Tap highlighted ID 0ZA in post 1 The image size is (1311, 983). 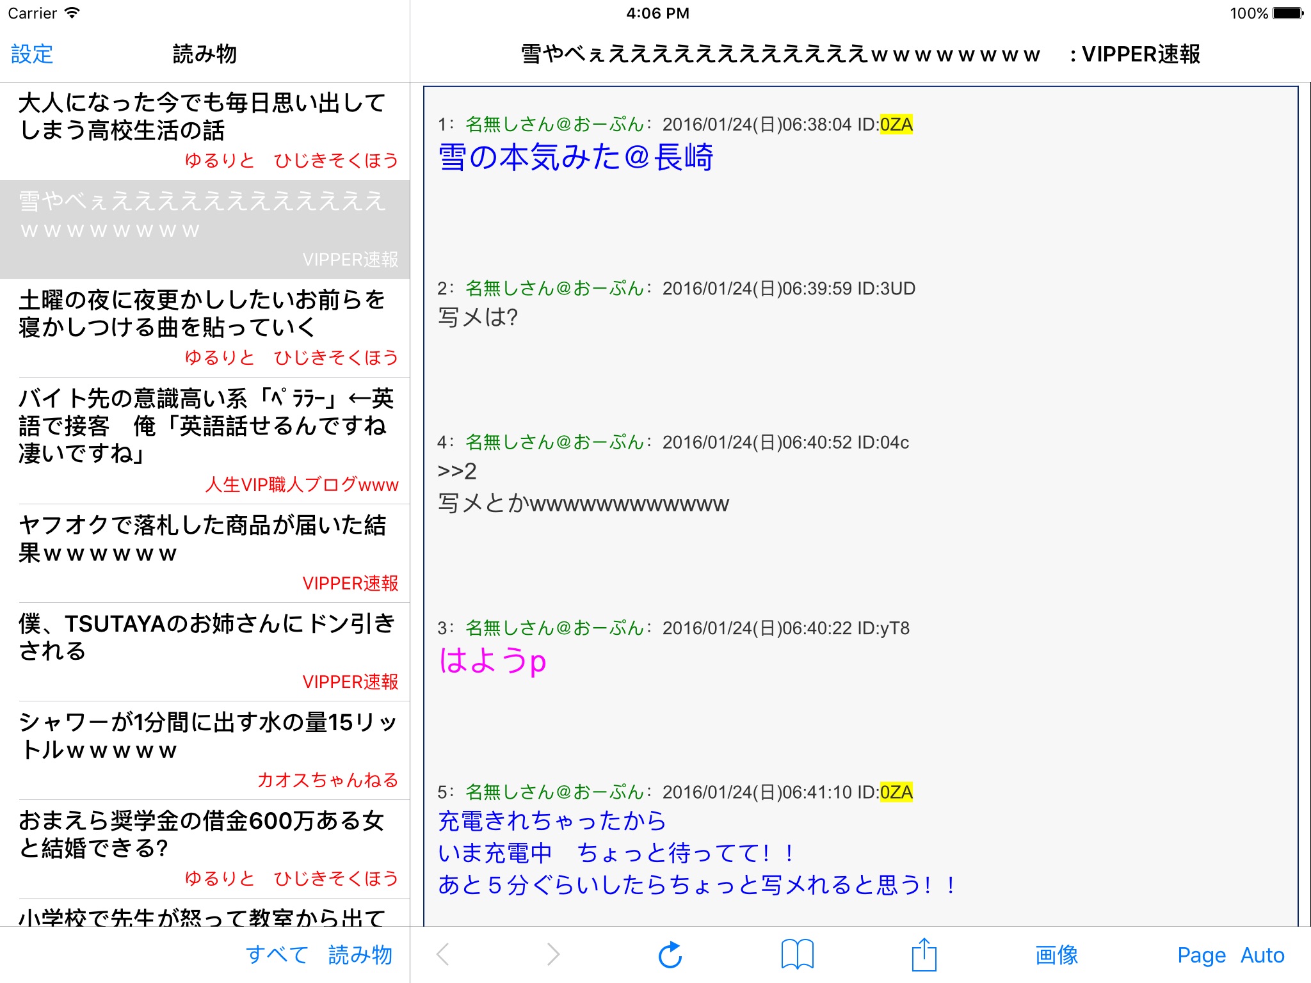tap(896, 124)
